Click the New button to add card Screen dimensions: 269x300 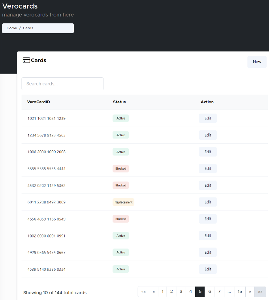(257, 62)
